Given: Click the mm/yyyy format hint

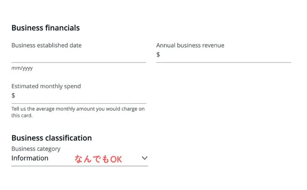Looking at the screenshot, I should (x=22, y=68).
